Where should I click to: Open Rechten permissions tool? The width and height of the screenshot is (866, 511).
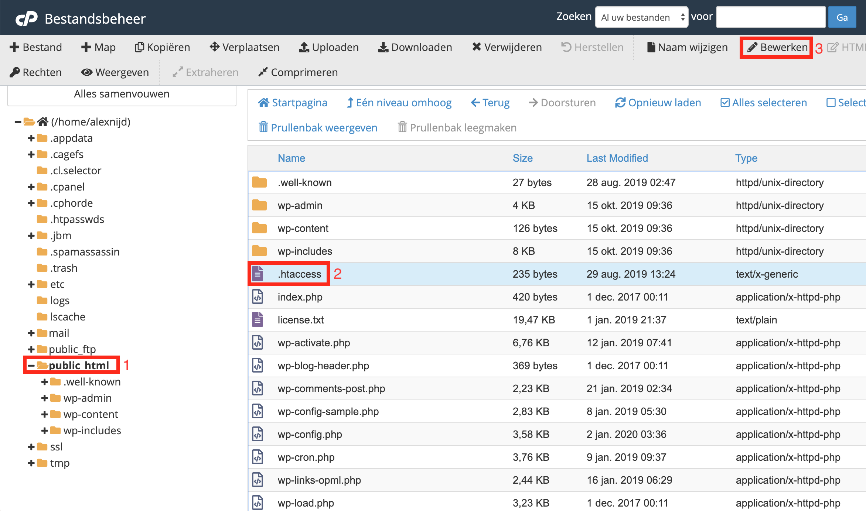pyautogui.click(x=36, y=72)
